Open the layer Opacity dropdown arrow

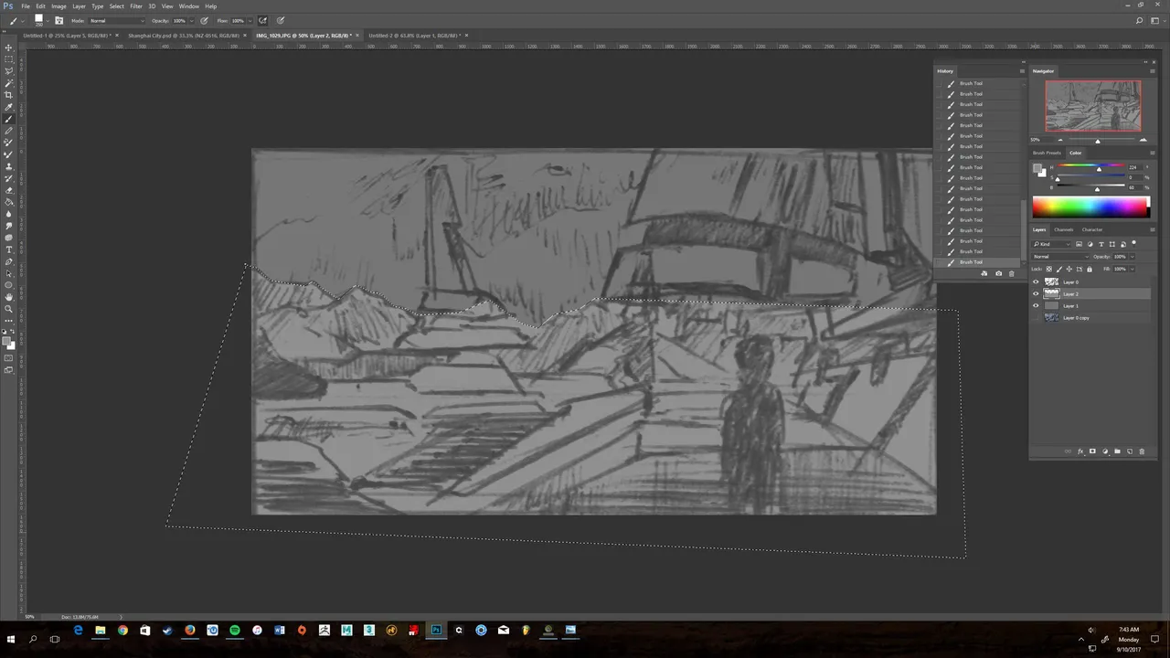pyautogui.click(x=1131, y=257)
